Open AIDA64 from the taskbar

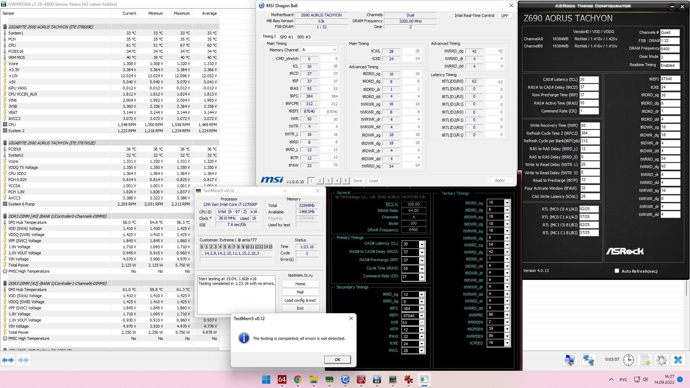tap(282, 379)
